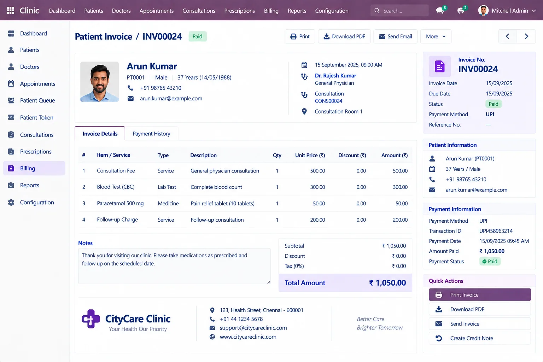Click the Send Email button
Image resolution: width=543 pixels, height=362 pixels.
click(396, 36)
